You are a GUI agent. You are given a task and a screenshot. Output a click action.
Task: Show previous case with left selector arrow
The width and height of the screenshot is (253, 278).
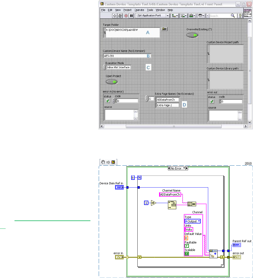point(169,168)
